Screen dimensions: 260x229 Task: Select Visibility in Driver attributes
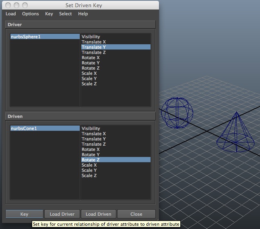click(116, 37)
